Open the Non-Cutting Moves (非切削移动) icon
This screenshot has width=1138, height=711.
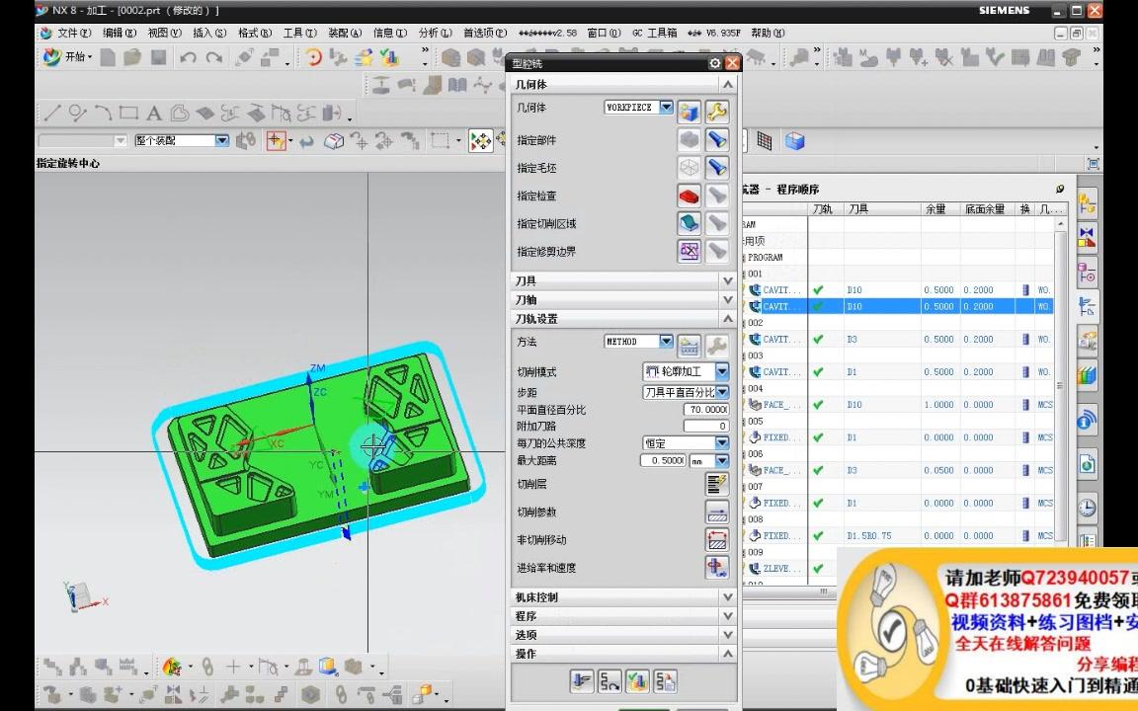pyautogui.click(x=716, y=539)
